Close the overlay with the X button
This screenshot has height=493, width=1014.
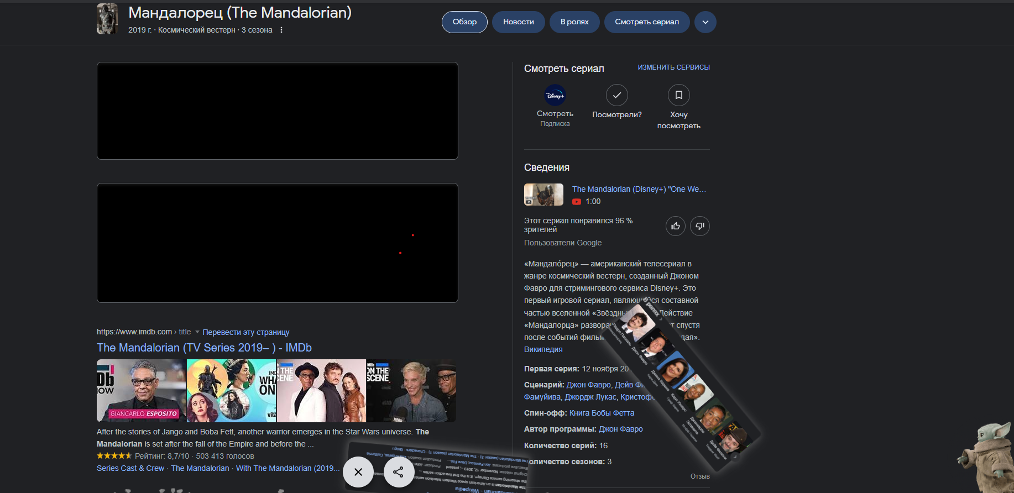pos(358,472)
